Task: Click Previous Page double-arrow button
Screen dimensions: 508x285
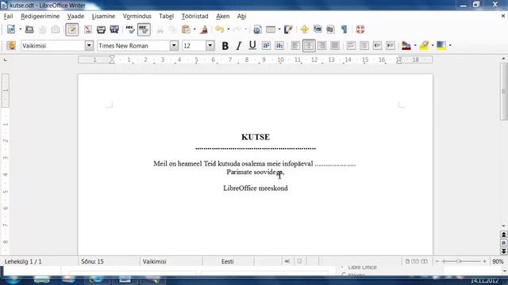Action: (x=503, y=234)
